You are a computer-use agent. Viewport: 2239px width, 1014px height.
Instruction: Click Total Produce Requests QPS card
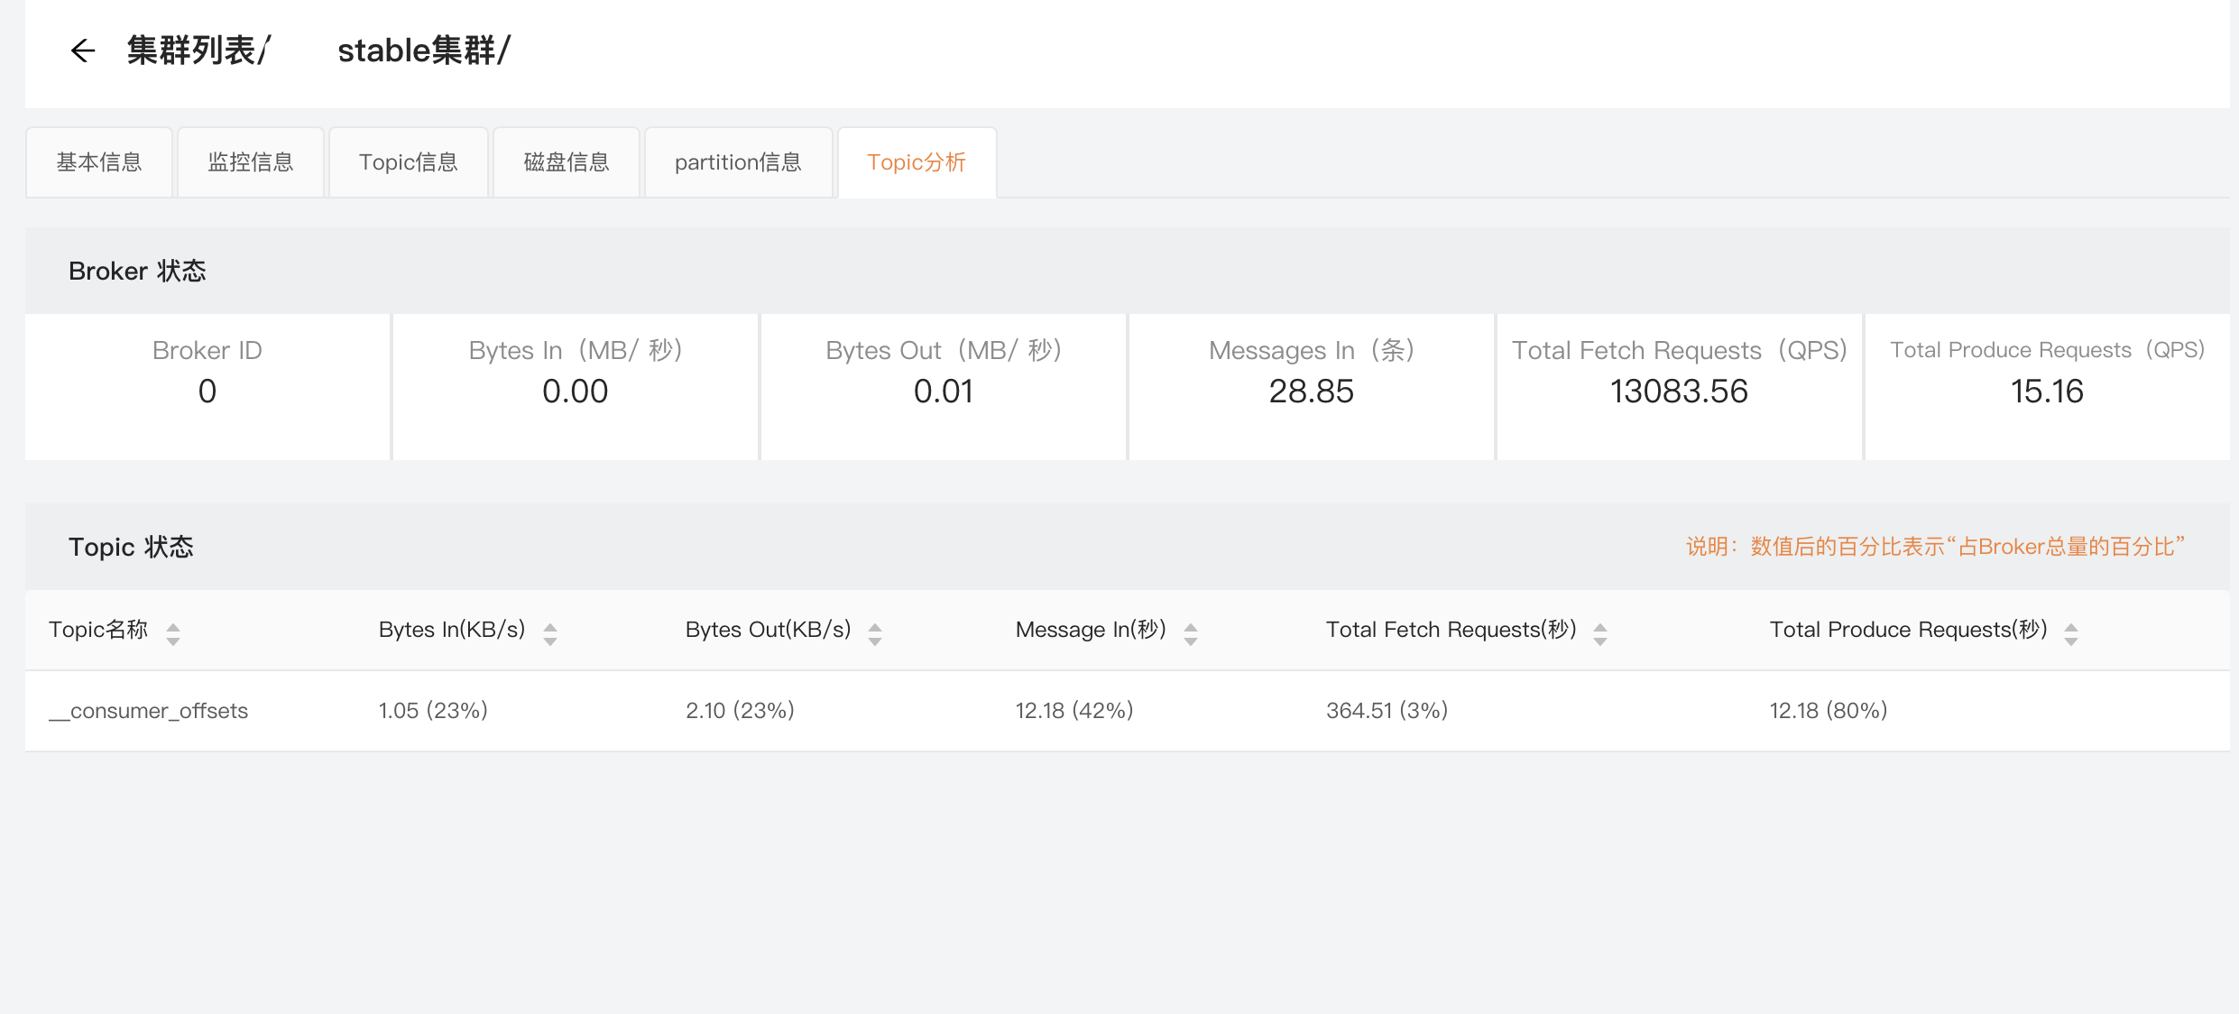click(2047, 386)
